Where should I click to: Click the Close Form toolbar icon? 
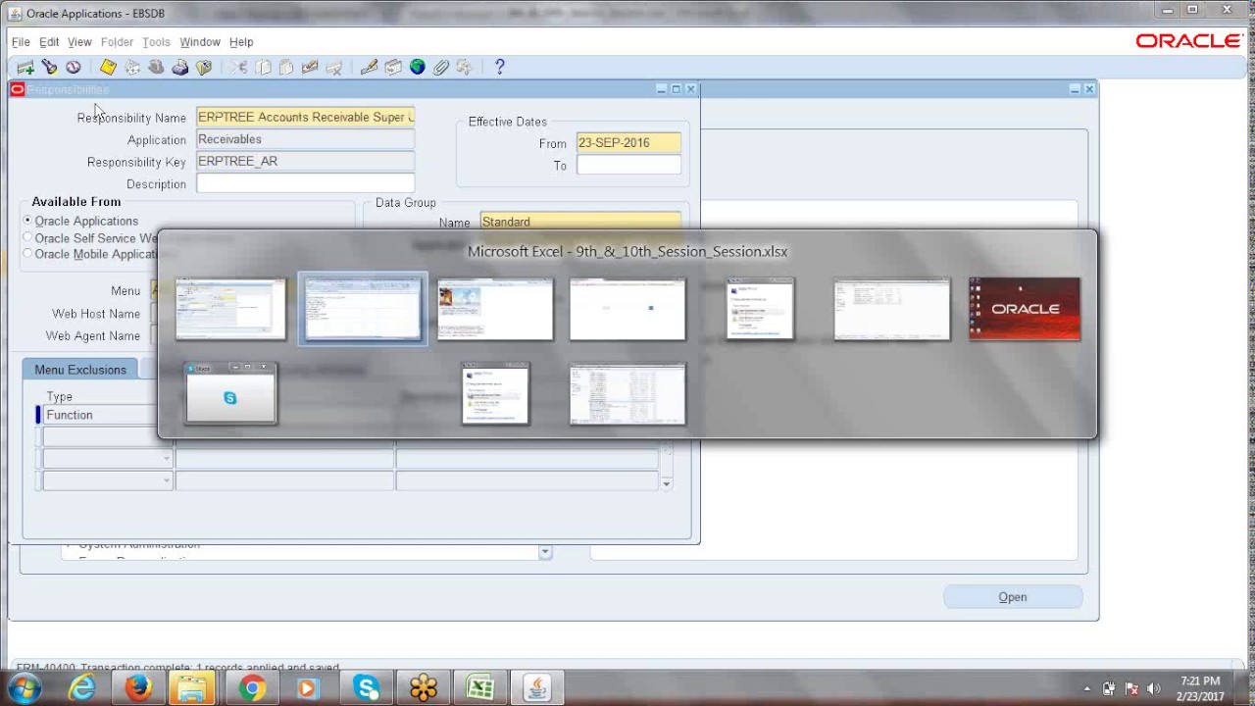[204, 67]
